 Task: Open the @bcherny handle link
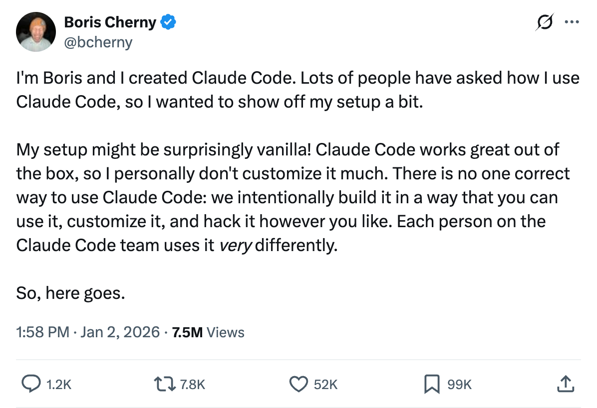pos(98,42)
